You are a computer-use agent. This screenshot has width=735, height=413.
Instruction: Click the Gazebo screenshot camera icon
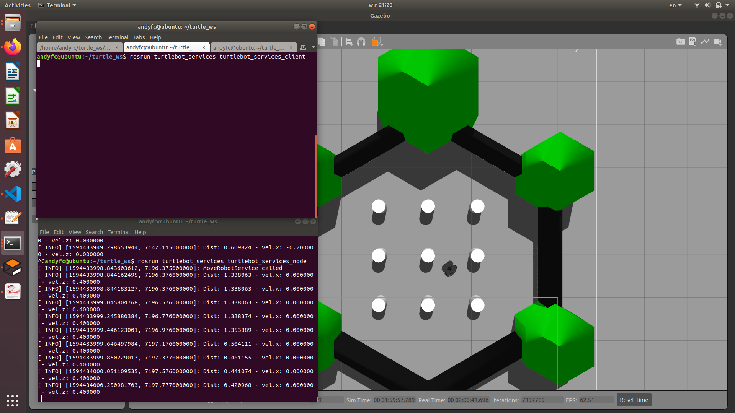click(680, 42)
